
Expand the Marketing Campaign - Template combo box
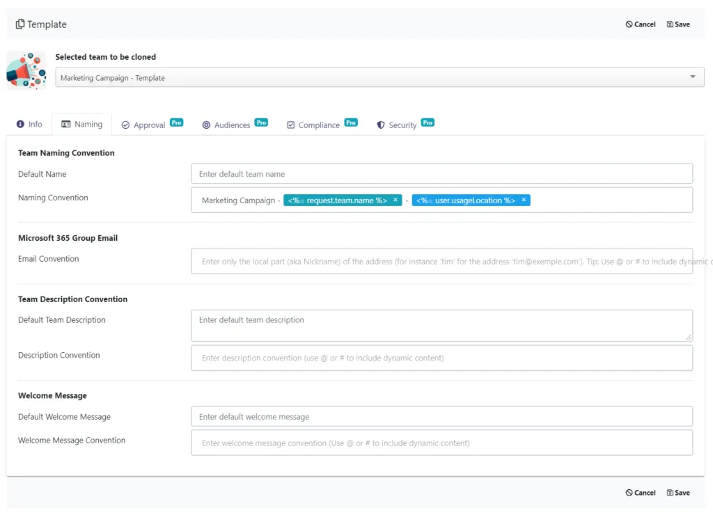pyautogui.click(x=379, y=77)
